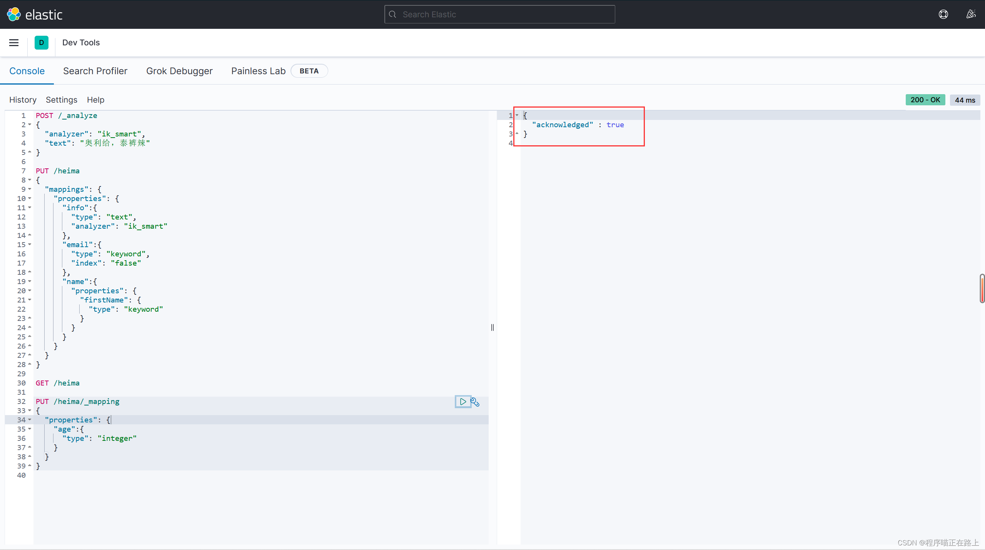
Task: Open the hamburger navigation menu
Action: (x=14, y=43)
